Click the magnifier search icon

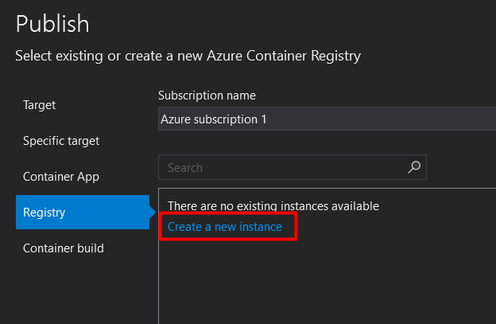413,167
